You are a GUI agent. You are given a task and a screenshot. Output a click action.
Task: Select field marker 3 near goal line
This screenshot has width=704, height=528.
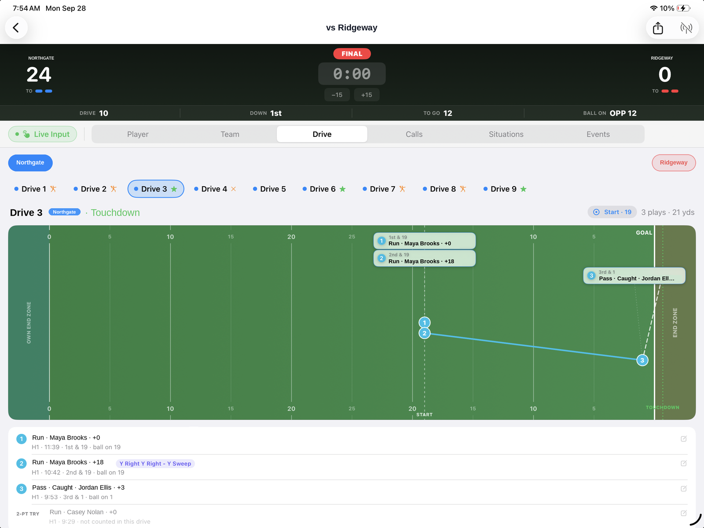[642, 360]
